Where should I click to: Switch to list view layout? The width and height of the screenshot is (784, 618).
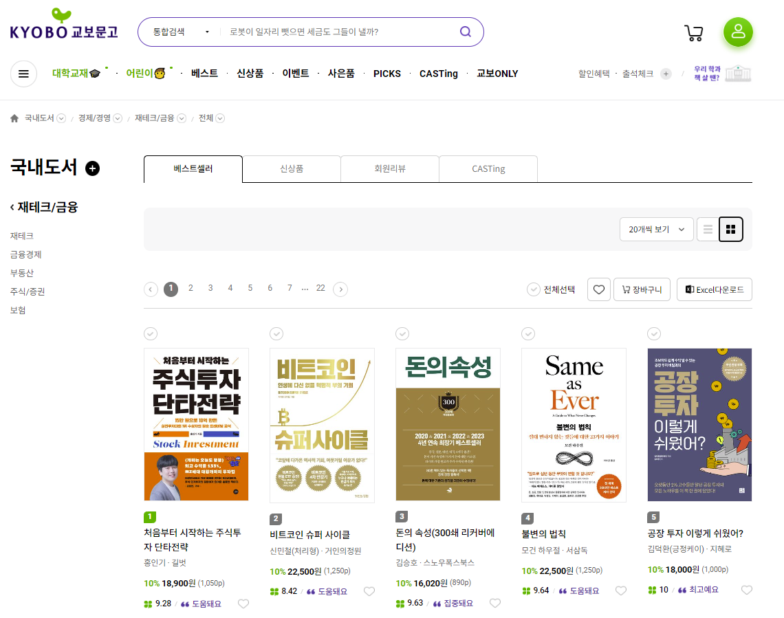(x=708, y=230)
